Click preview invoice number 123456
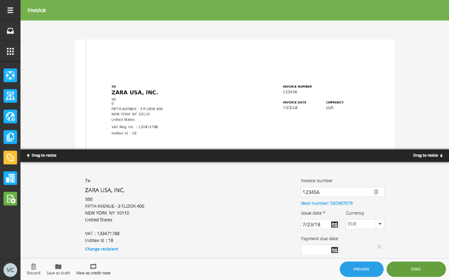The height and width of the screenshot is (280, 449). [x=290, y=92]
